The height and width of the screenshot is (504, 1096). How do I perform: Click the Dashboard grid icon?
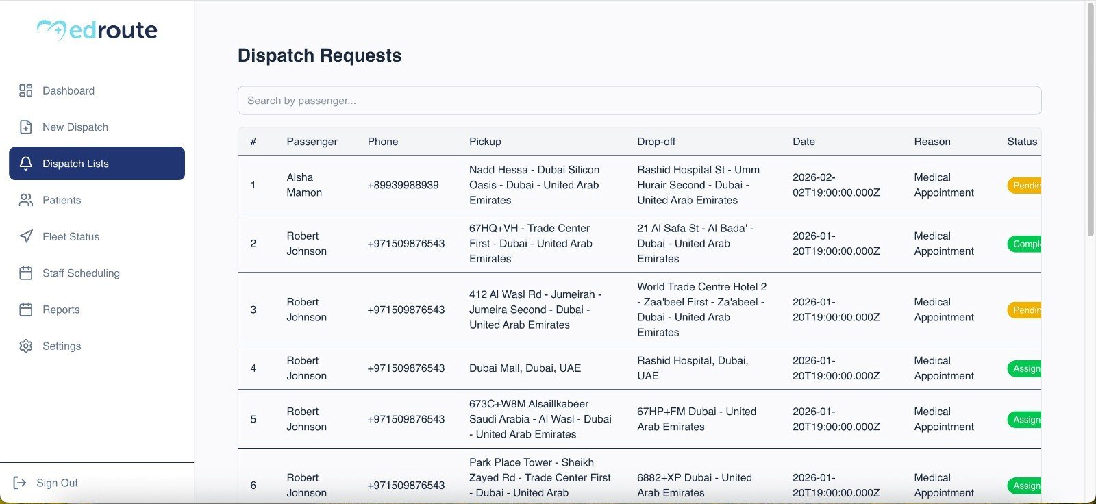26,90
